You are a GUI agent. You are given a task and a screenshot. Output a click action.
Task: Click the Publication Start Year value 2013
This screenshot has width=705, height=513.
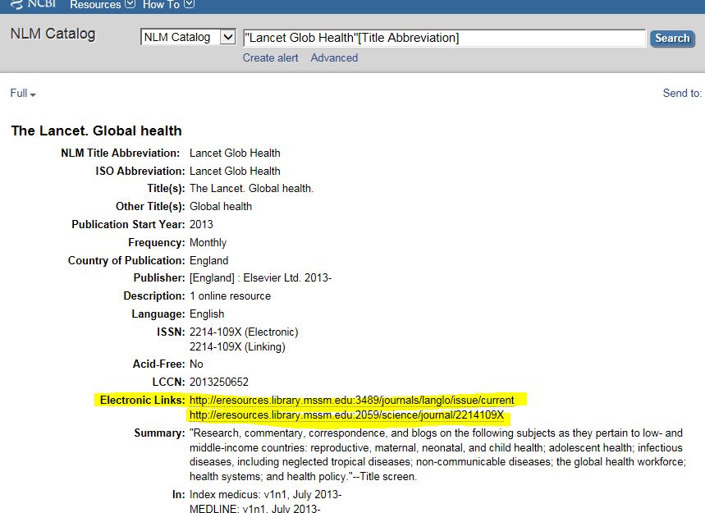(201, 224)
